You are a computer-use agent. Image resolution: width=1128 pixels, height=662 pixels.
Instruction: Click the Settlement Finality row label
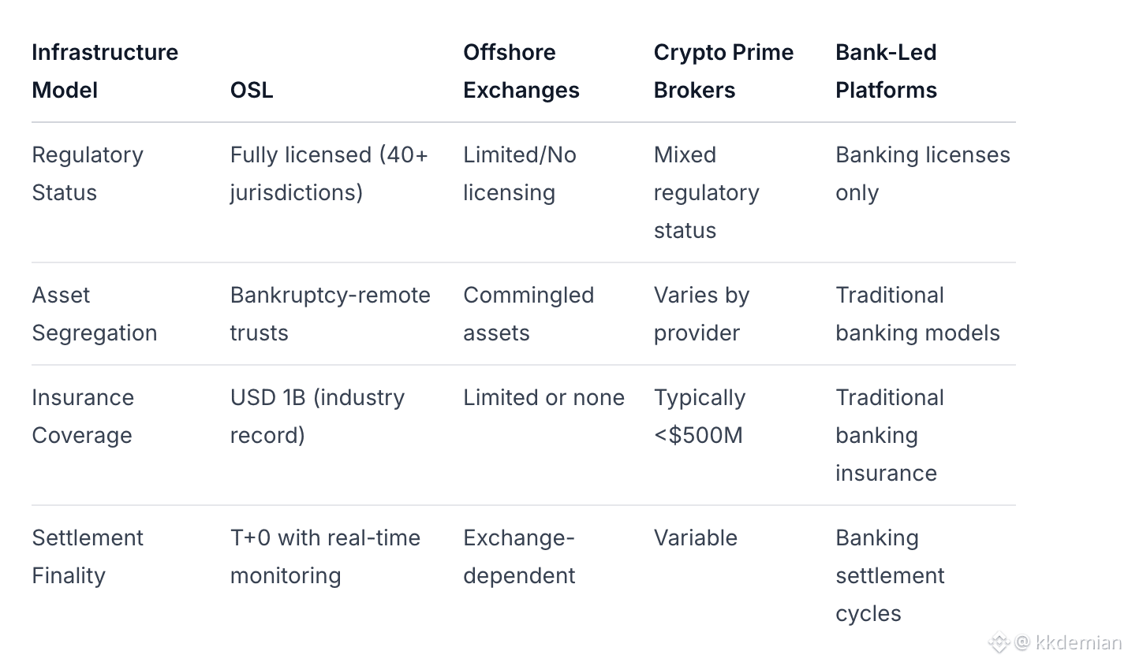(x=88, y=556)
